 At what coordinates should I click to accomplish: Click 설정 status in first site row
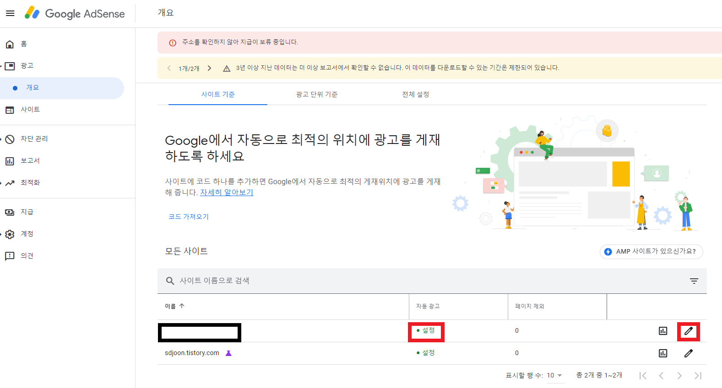click(426, 330)
